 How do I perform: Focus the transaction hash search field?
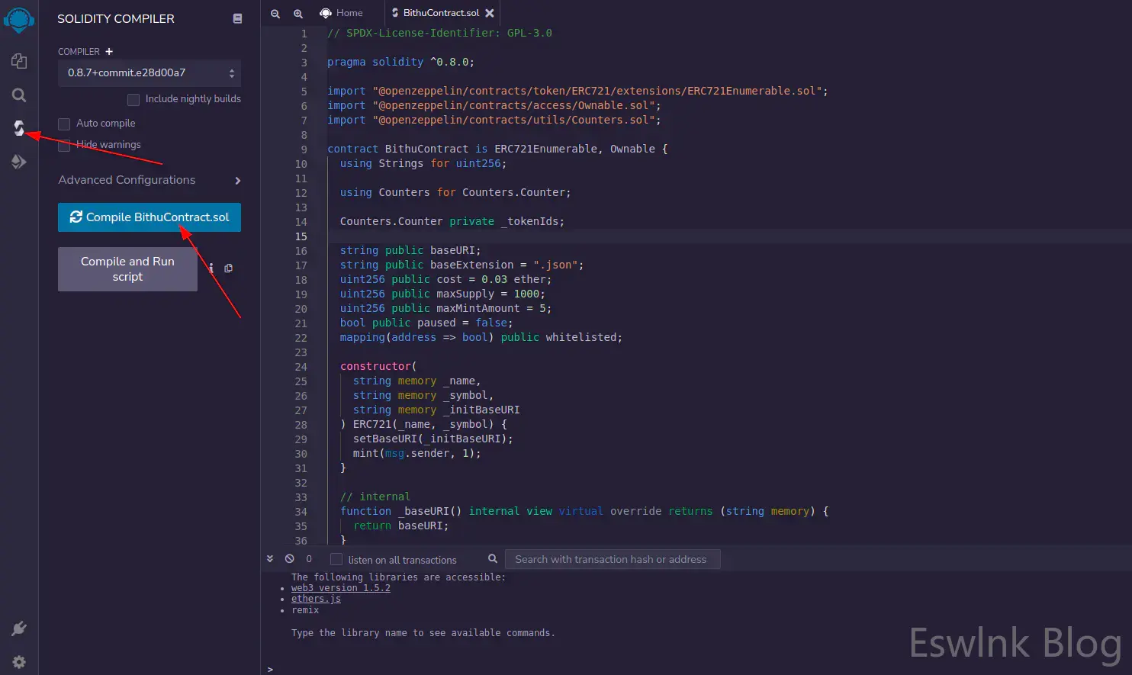click(612, 559)
